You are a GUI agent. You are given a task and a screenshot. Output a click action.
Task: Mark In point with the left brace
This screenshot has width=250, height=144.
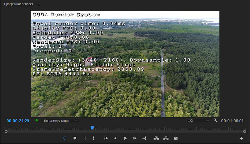click(85, 138)
